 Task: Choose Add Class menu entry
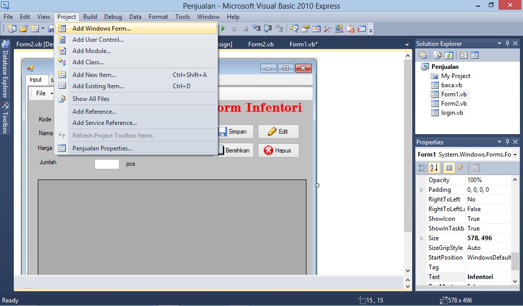tap(136, 62)
